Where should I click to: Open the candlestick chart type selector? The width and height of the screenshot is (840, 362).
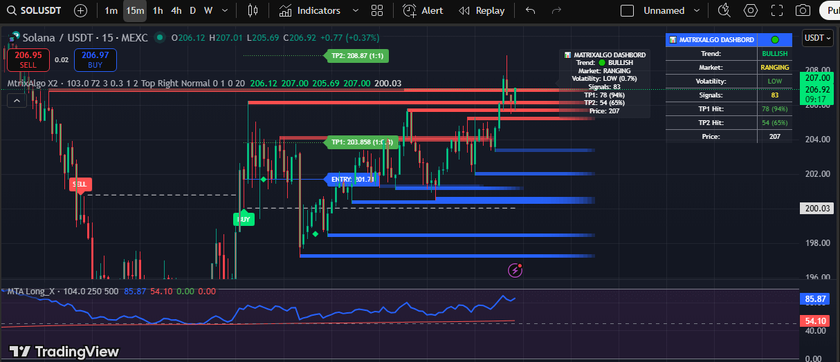pos(252,10)
